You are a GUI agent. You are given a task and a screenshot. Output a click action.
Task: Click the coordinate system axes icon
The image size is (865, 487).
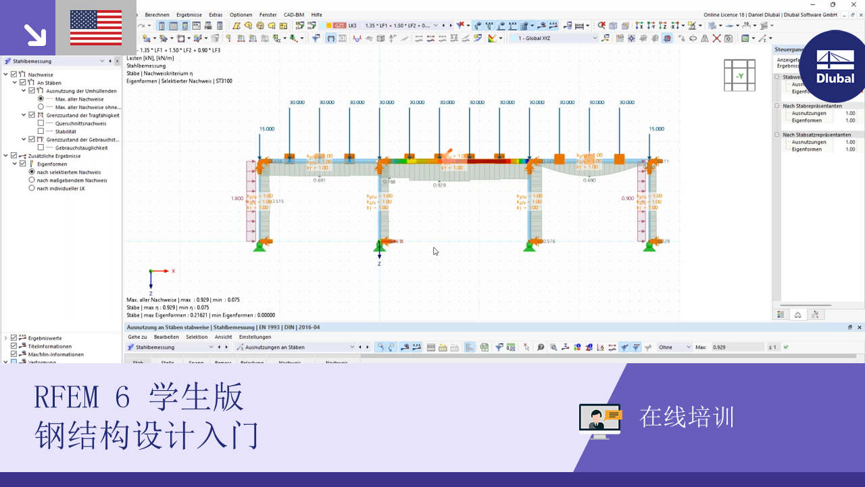click(605, 39)
